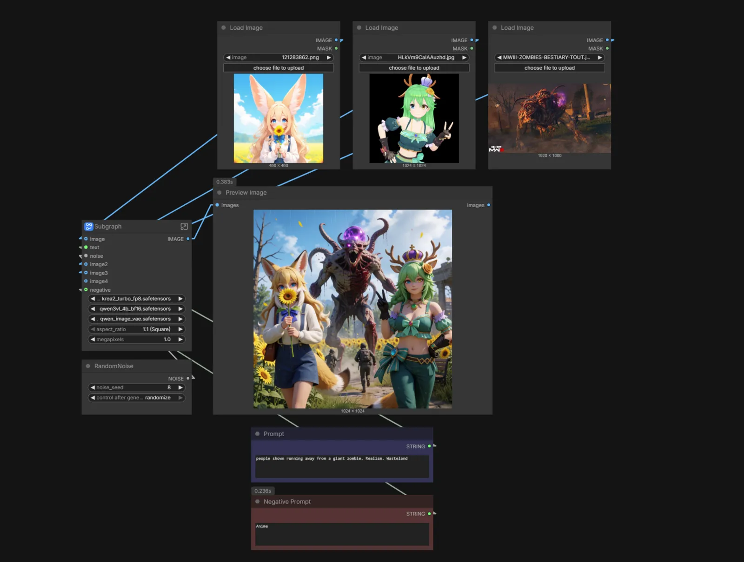Click first Load Image MASK output port
Screen dimensions: 744x562
(x=336, y=48)
